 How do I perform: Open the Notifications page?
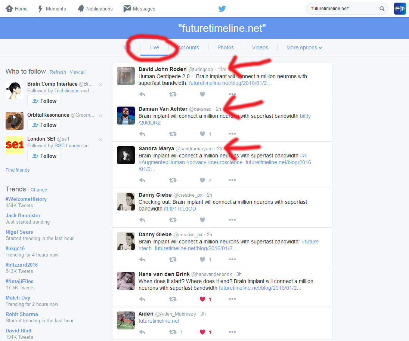point(95,9)
